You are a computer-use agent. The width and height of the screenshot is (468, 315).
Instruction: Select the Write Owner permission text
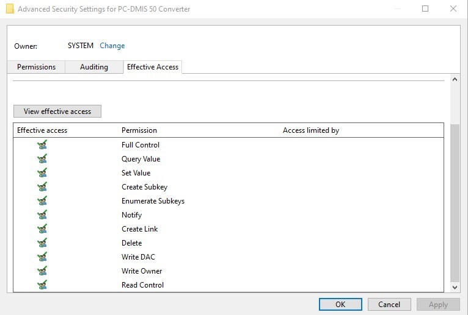point(142,271)
